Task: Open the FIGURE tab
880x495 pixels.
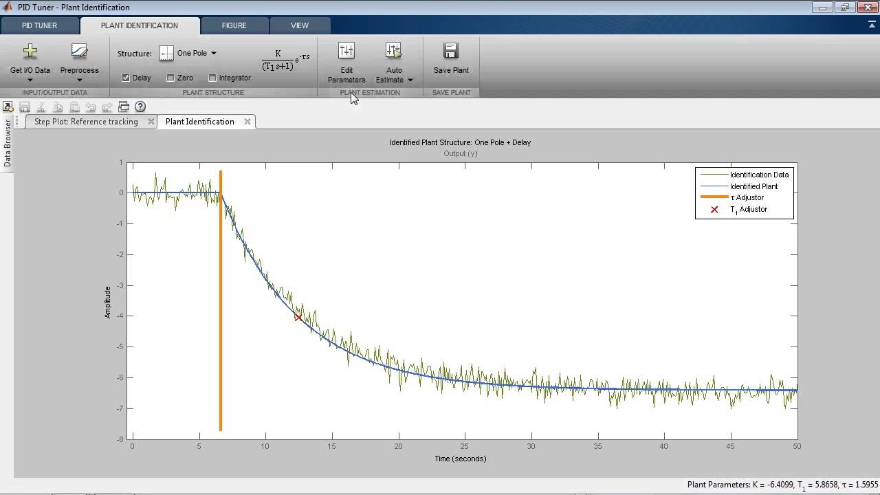Action: tap(234, 25)
